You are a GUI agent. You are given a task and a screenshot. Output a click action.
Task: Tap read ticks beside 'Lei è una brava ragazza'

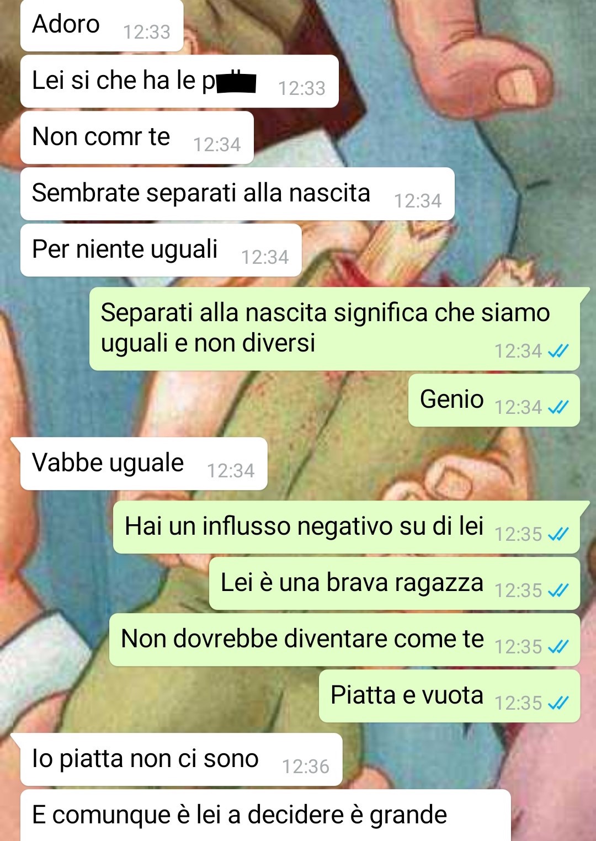point(558,590)
